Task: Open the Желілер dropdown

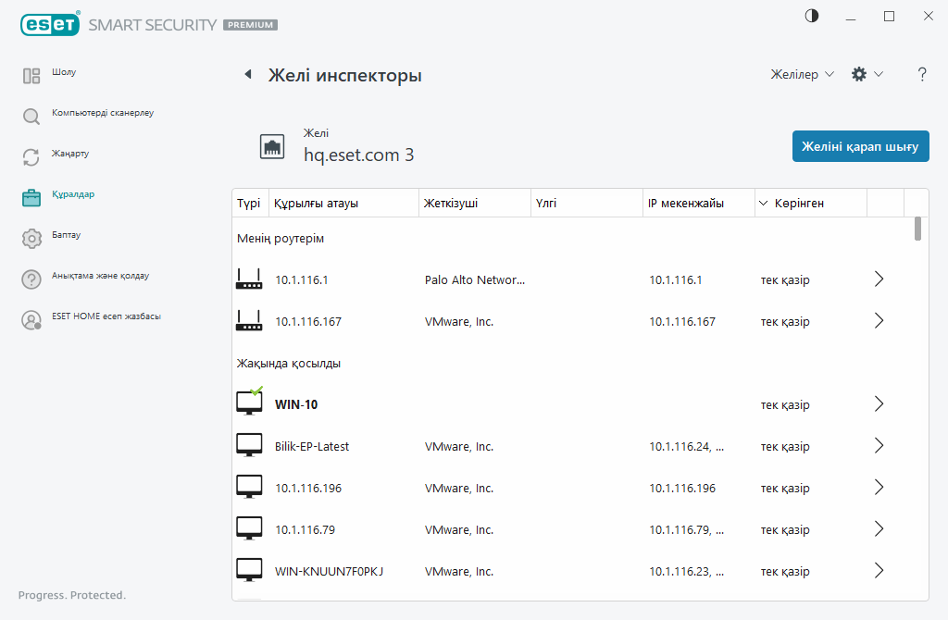Action: point(802,75)
